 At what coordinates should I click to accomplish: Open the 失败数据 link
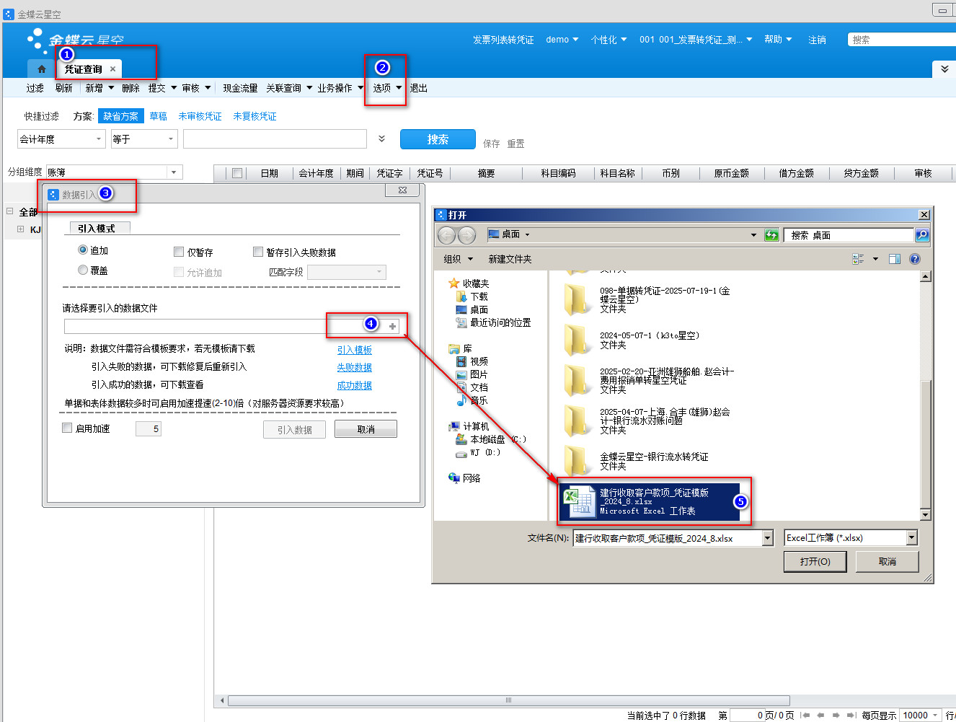click(x=355, y=367)
